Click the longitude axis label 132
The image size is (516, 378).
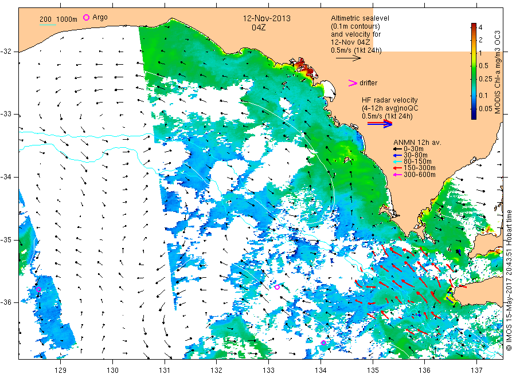click(x=217, y=371)
